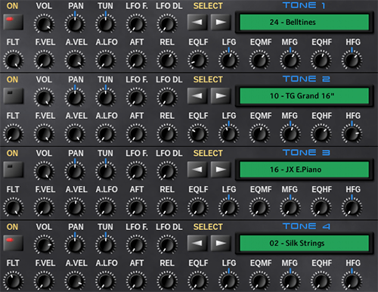Click the Tone 2 VOL knob

pyautogui.click(x=44, y=98)
